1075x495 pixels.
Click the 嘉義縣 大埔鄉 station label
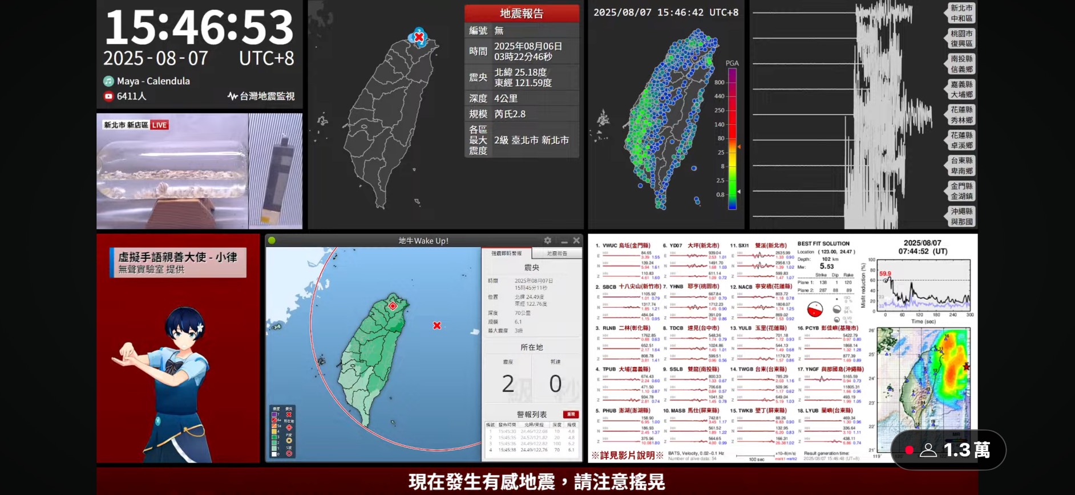(x=961, y=89)
